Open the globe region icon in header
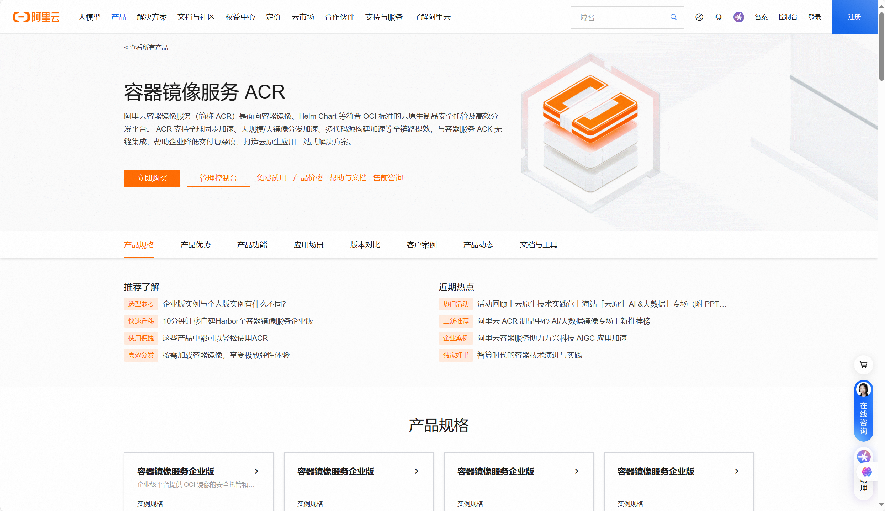The width and height of the screenshot is (885, 511). (x=699, y=17)
